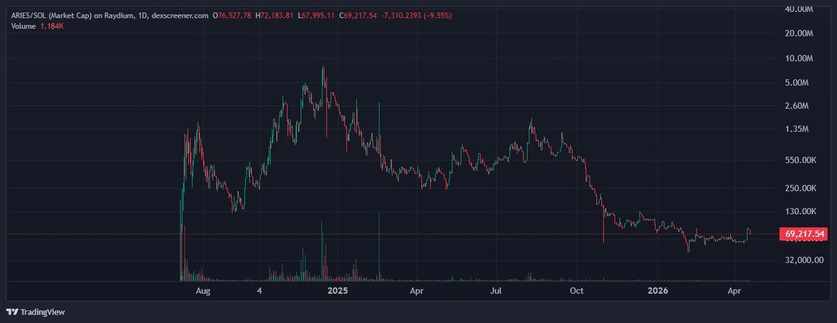Click the volume value 1.184K
This screenshot has width=837, height=323.
[52, 26]
